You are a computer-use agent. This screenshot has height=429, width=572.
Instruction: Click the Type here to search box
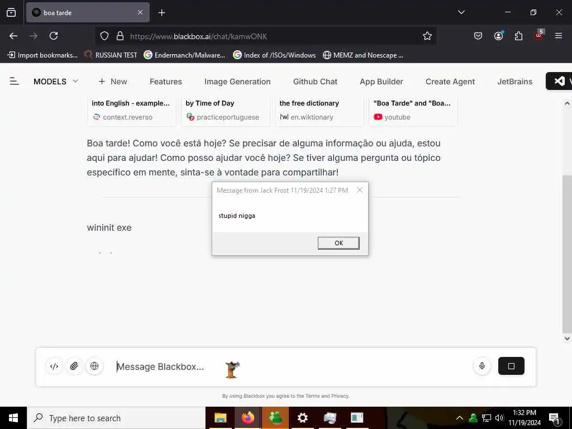coord(116,418)
